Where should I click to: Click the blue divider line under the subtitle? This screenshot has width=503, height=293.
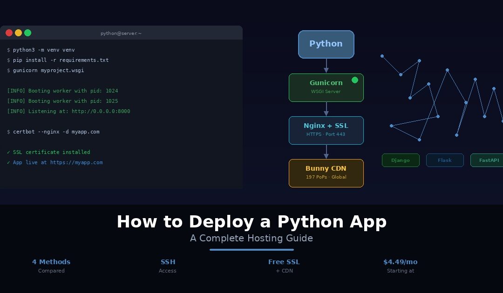(251, 250)
